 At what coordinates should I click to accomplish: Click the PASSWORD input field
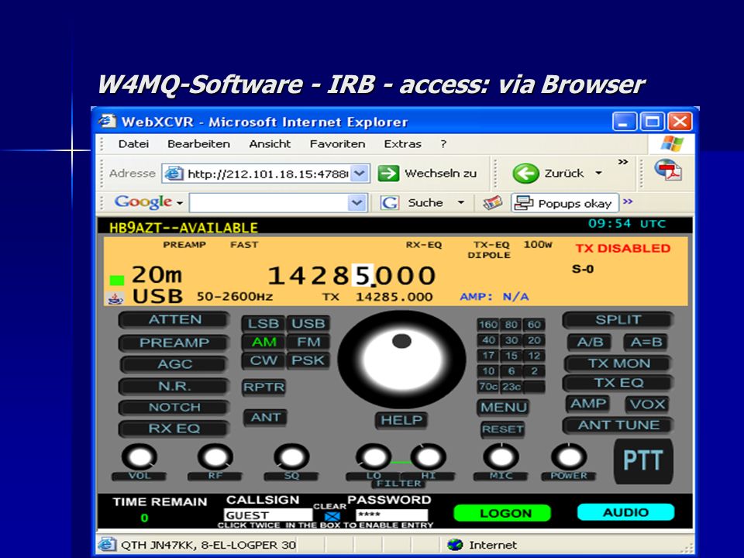[x=392, y=515]
